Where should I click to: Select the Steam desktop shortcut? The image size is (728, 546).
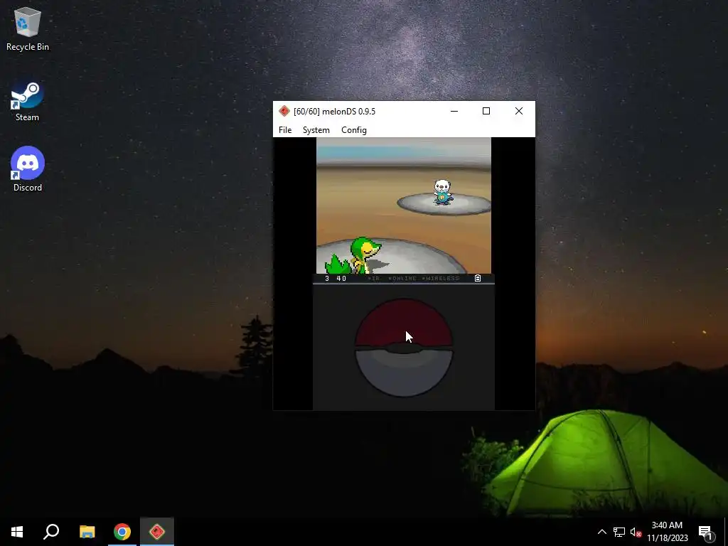(x=28, y=101)
